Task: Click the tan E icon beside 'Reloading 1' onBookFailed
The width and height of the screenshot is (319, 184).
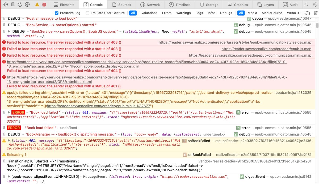Action: tap(185, 155)
